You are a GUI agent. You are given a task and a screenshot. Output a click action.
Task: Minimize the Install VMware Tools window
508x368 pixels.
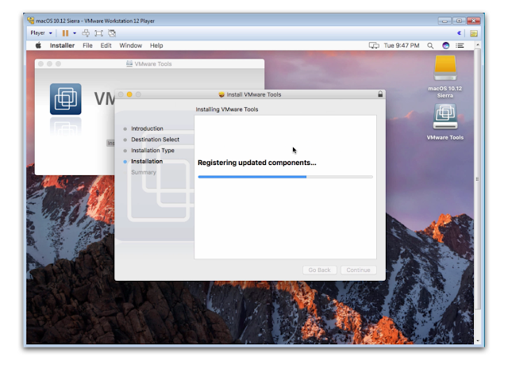129,94
